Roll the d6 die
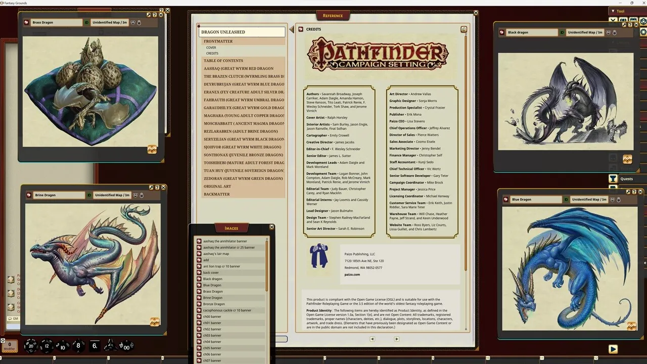Image resolution: width=647 pixels, height=364 pixels. [x=95, y=346]
